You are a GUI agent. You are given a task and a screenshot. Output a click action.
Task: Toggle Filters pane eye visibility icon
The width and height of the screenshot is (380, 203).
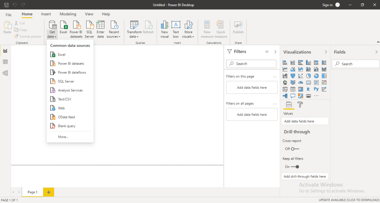coord(267,52)
